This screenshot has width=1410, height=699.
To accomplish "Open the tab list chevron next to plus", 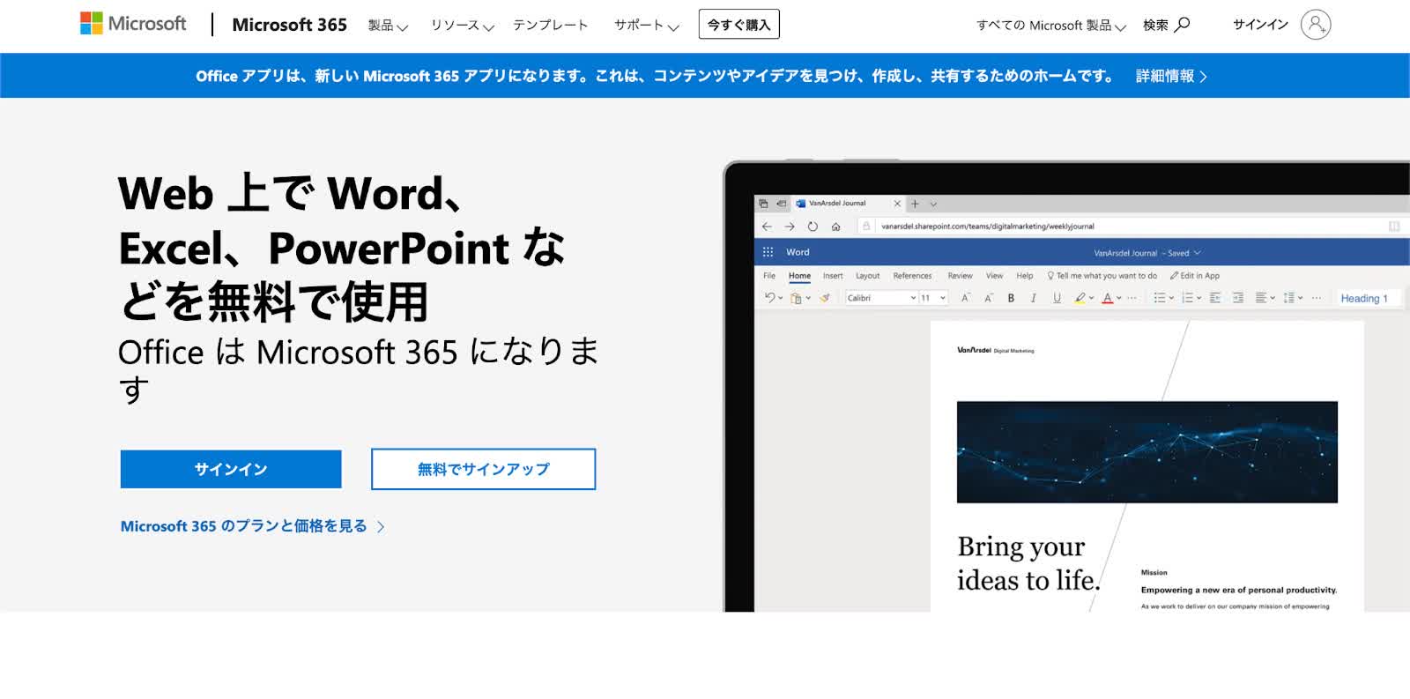I will [x=933, y=204].
